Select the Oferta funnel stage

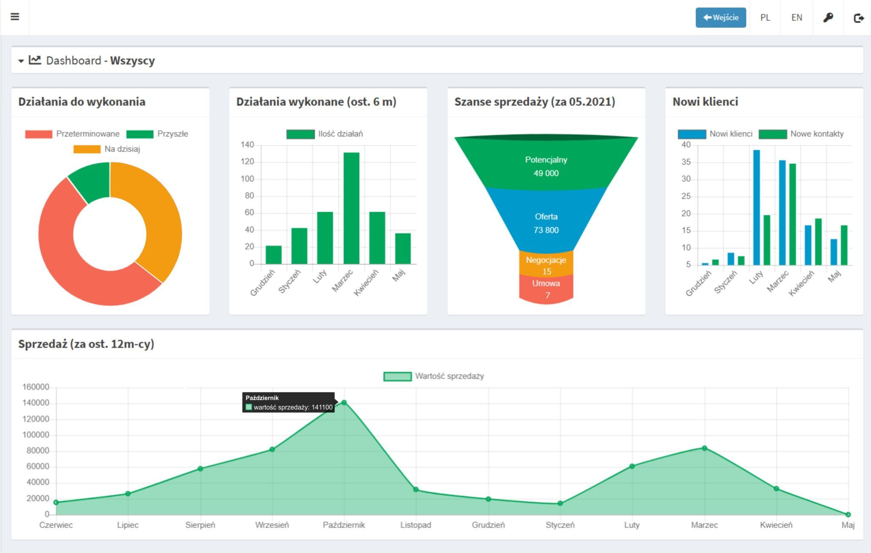pos(546,221)
